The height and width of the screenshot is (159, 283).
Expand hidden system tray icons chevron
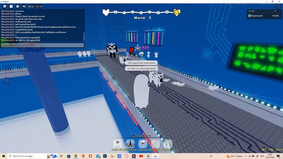(x=246, y=156)
